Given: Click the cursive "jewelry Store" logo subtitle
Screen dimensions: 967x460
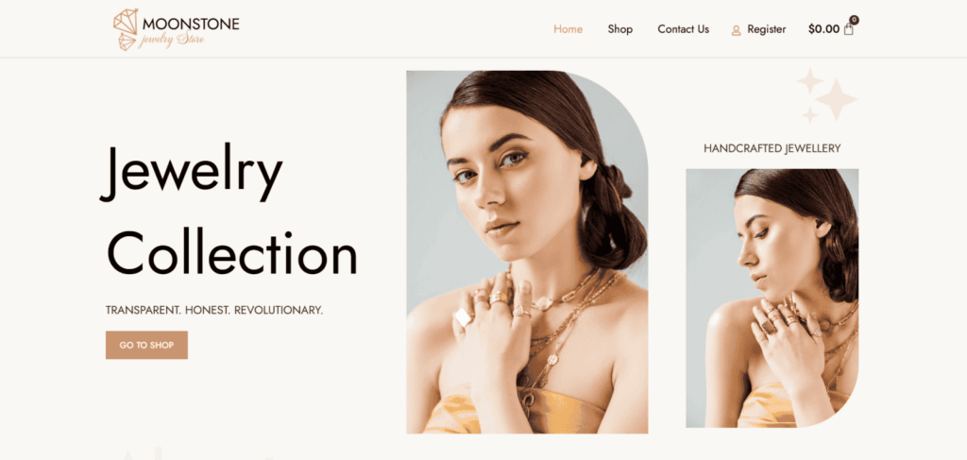Looking at the screenshot, I should pos(172,40).
